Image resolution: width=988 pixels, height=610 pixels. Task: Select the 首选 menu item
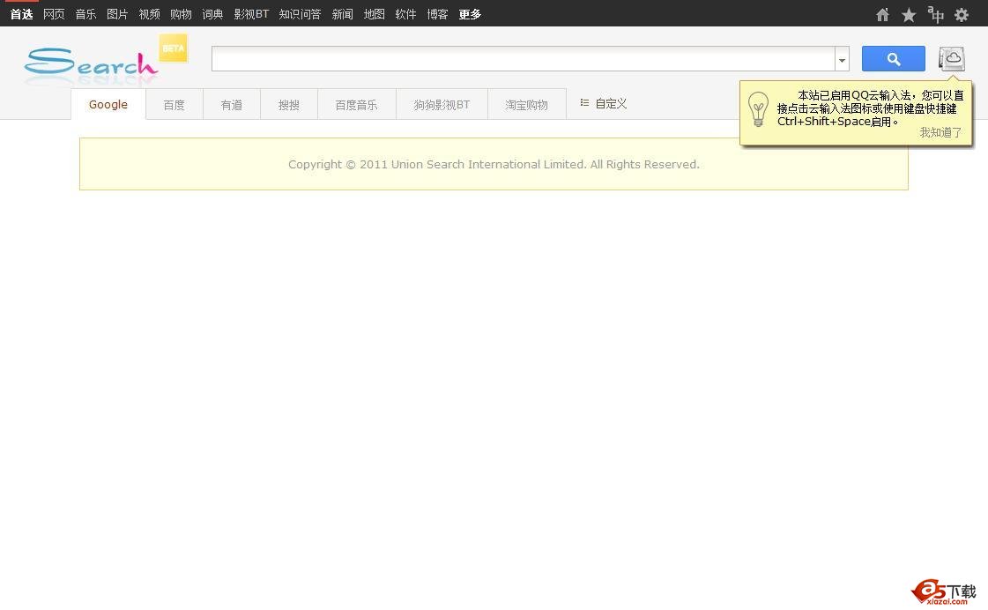coord(21,14)
